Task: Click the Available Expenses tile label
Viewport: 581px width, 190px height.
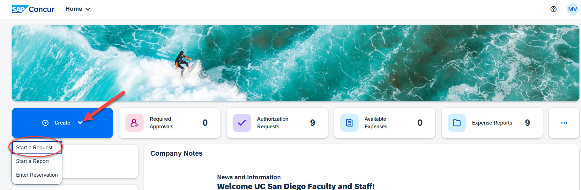Action: click(376, 123)
